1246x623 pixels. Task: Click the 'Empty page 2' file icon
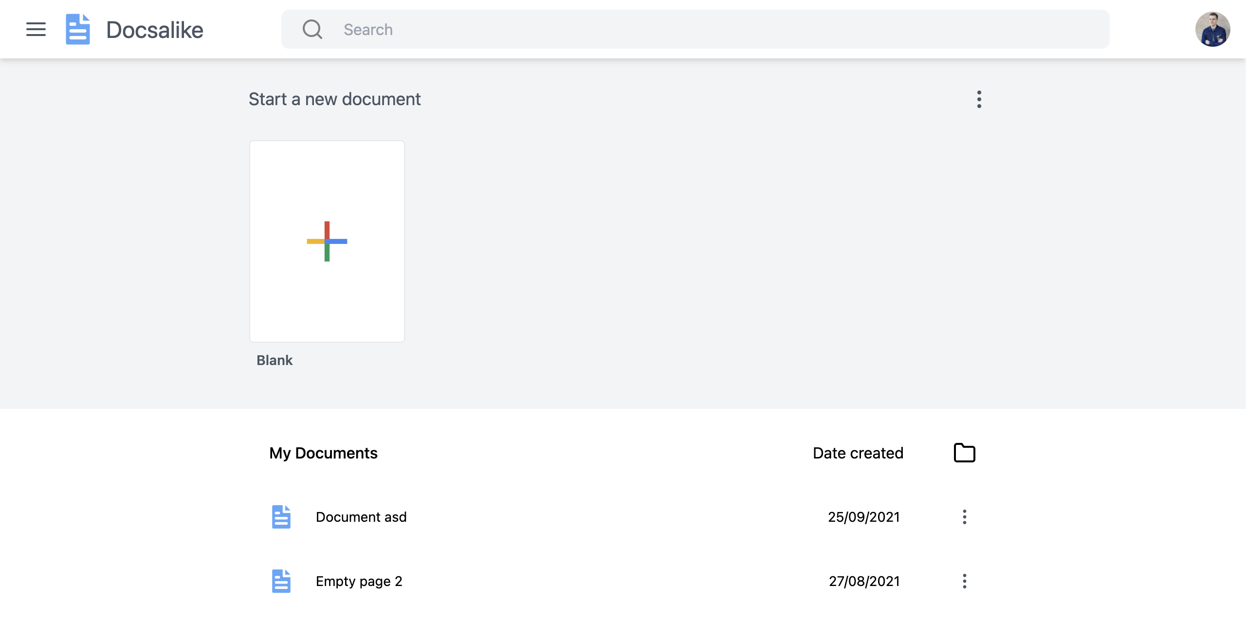point(281,581)
